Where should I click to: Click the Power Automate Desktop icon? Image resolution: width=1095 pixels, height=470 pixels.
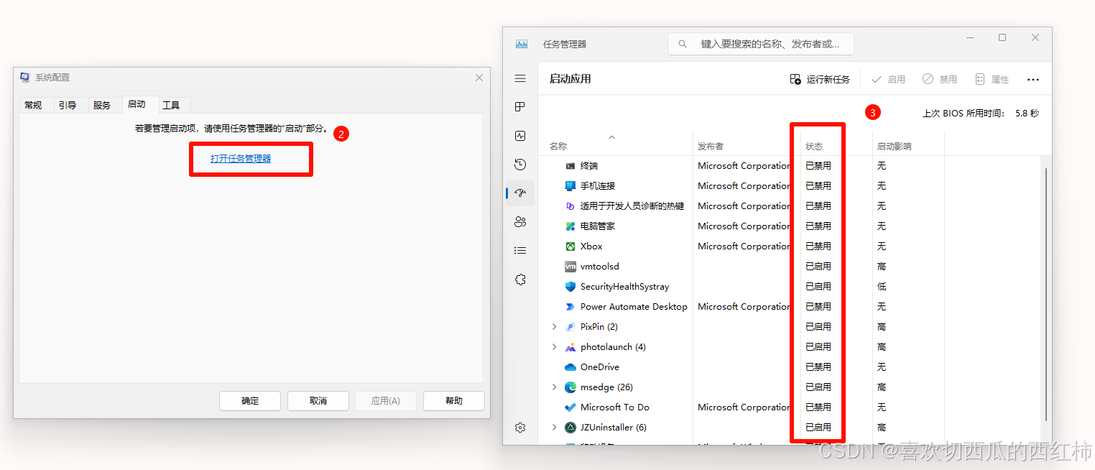pyautogui.click(x=570, y=307)
